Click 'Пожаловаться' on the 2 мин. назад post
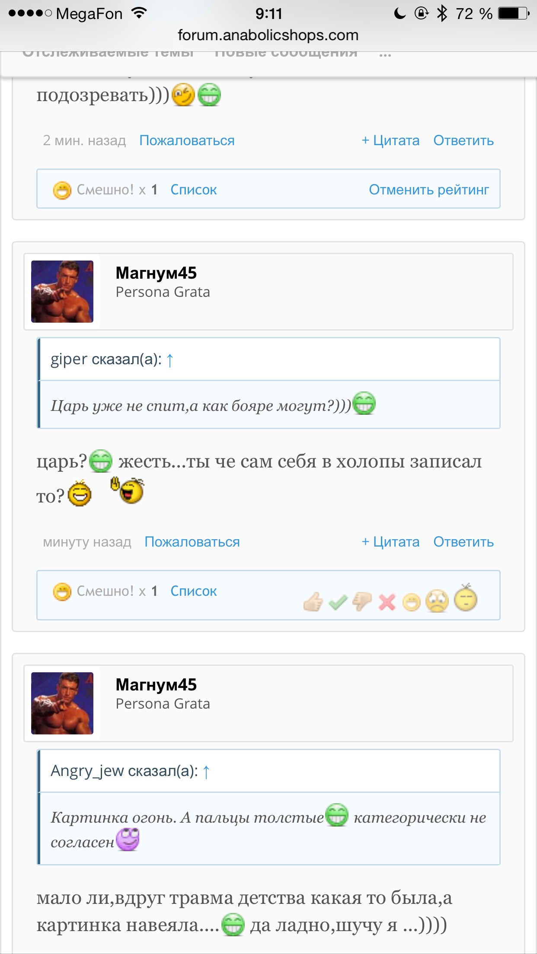 tap(187, 140)
